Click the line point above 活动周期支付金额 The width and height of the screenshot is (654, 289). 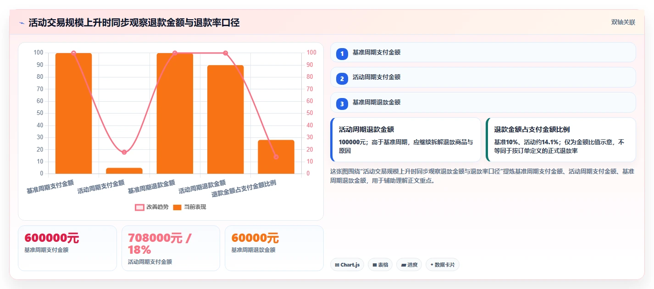click(x=124, y=152)
